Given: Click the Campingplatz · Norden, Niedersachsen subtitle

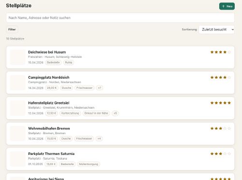Looking at the screenshot, I should (x=55, y=82).
